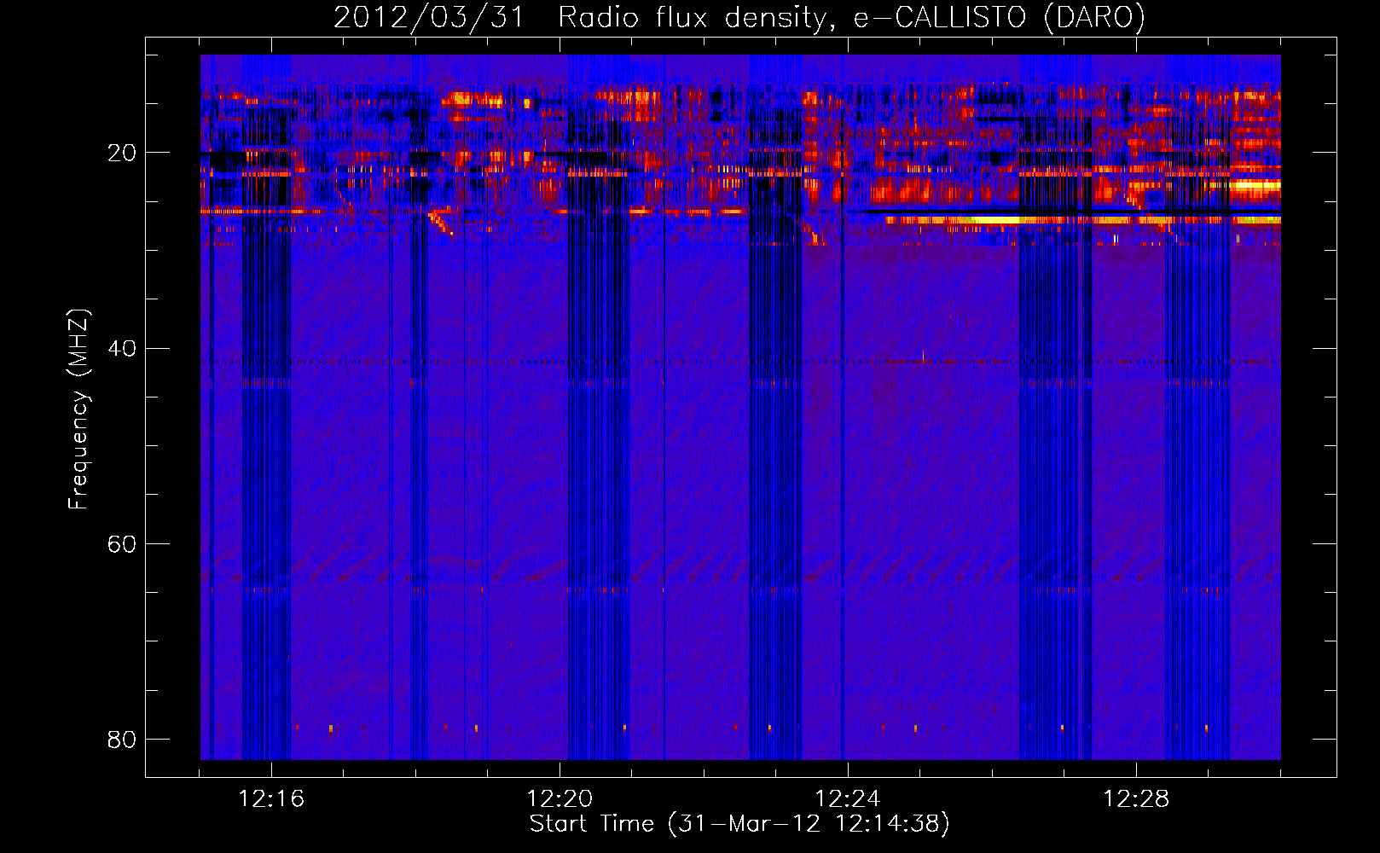Click the 80 frequency tick label
1380x853 pixels.
tap(121, 739)
